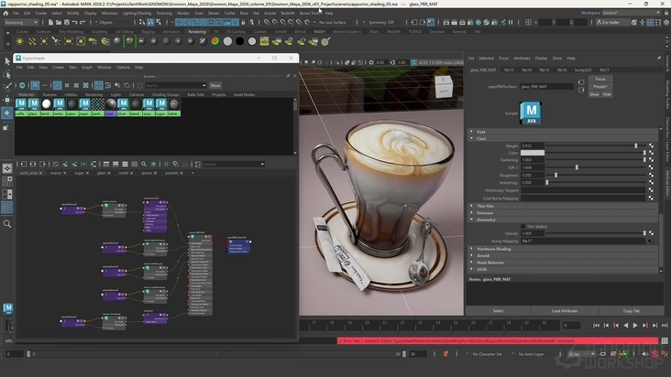Click the large Sample material swatch

point(531,113)
